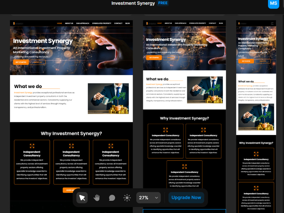Click Why Investment Synergy? heading in mobile preview
Screen dimensions: 284x213
pyautogui.click(x=256, y=143)
